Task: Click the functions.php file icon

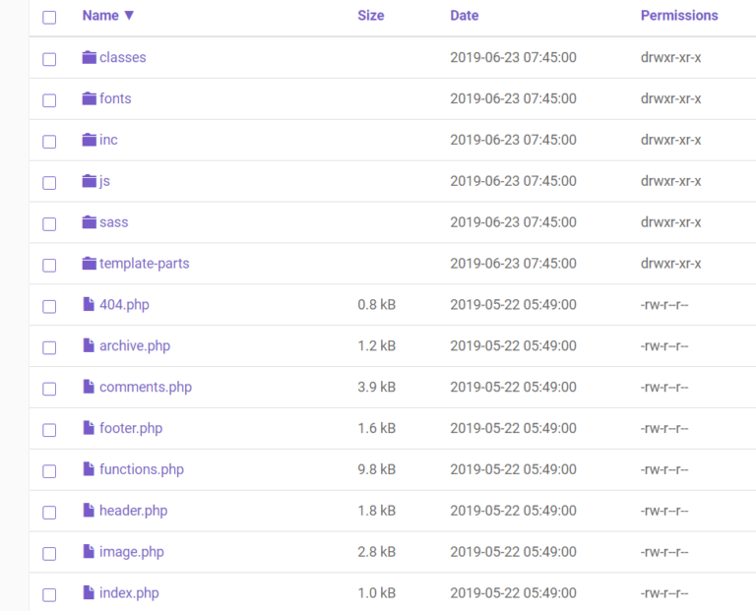Action: pyautogui.click(x=89, y=470)
